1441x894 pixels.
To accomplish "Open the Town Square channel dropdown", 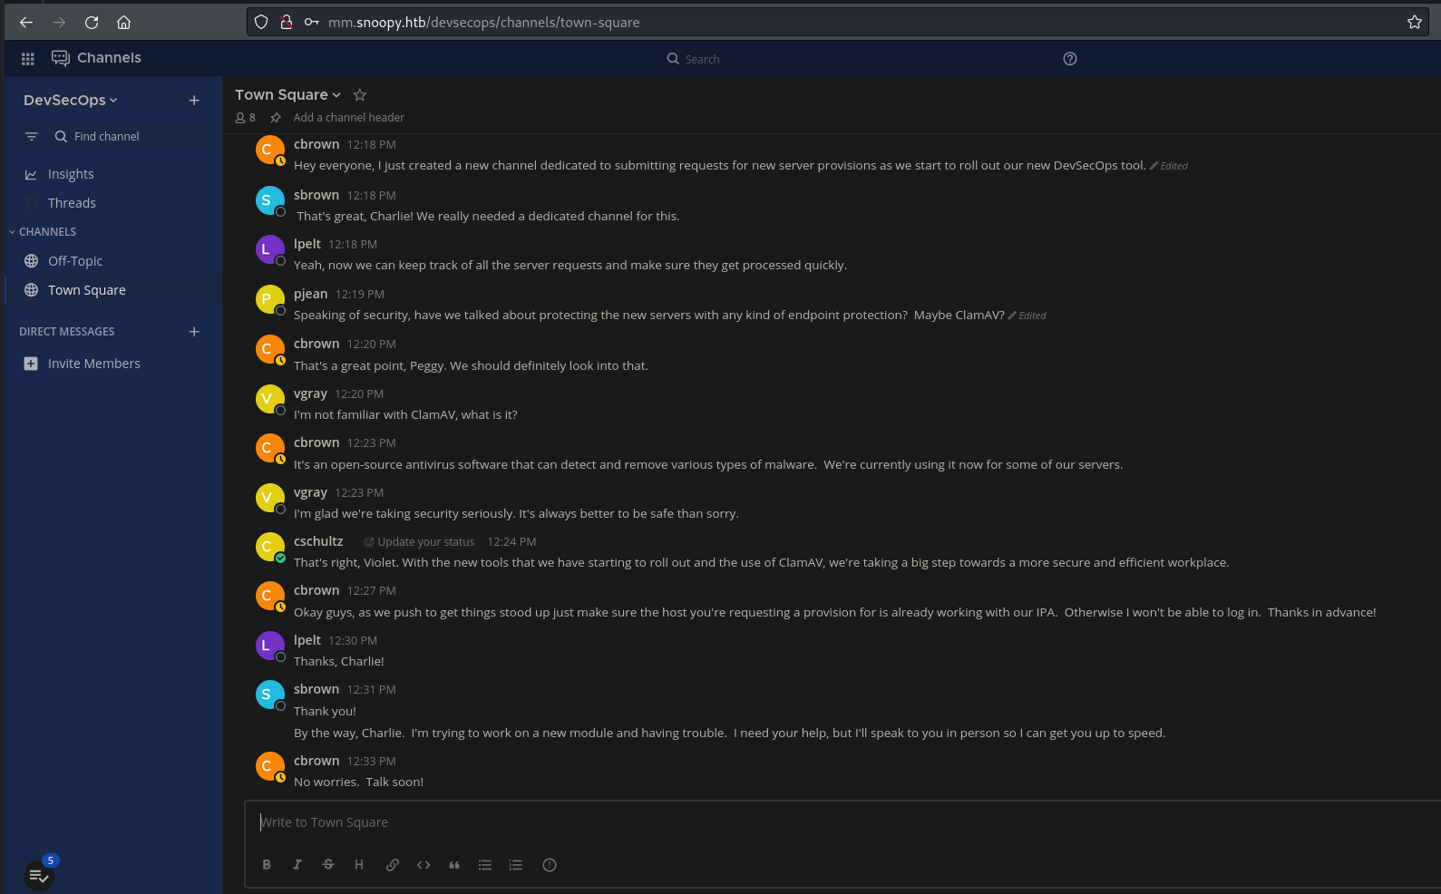I will (287, 95).
